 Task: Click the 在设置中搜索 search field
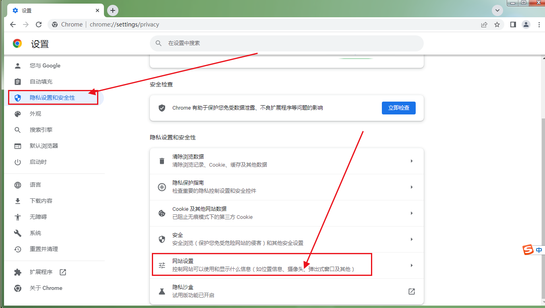pos(287,43)
